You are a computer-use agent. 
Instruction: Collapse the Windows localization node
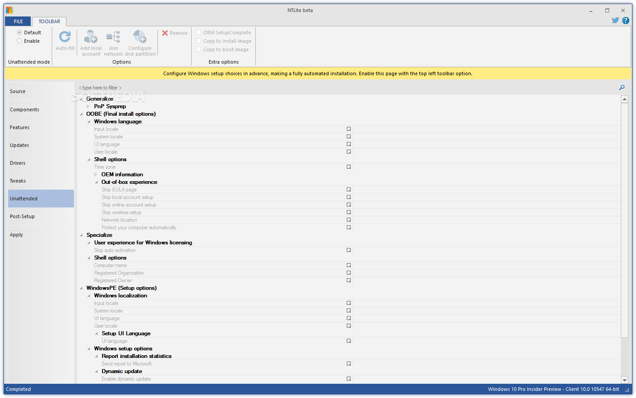point(89,296)
